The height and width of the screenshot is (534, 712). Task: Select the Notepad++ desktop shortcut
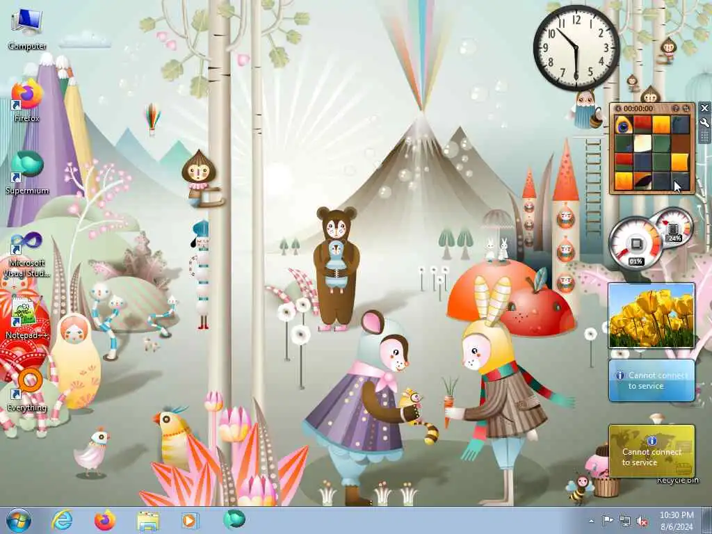pyautogui.click(x=27, y=317)
